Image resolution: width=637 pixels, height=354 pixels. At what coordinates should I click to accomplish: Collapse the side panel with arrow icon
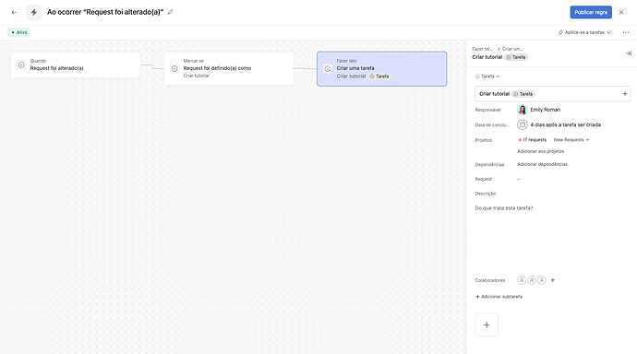(x=628, y=53)
